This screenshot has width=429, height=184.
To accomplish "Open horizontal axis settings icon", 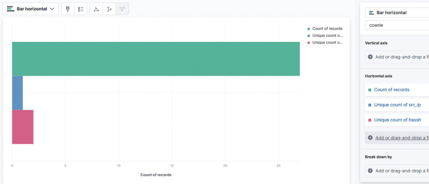I will tap(96, 9).
